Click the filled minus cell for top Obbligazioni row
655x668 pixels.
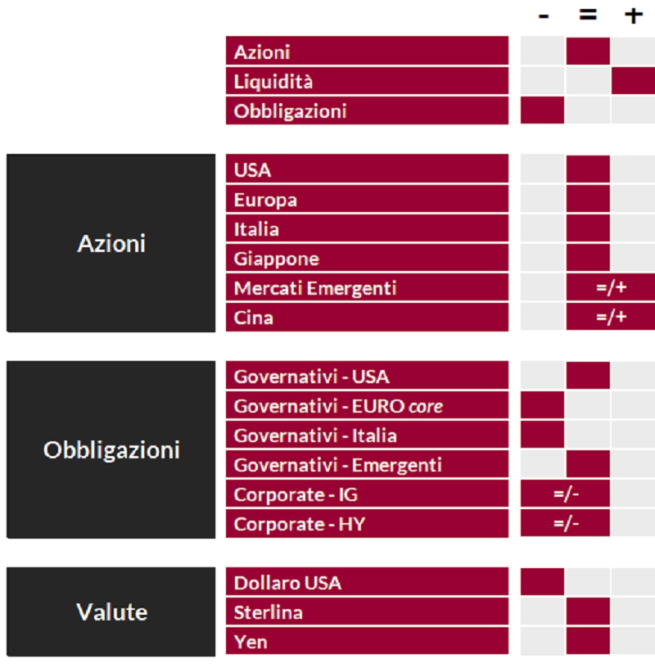(543, 111)
